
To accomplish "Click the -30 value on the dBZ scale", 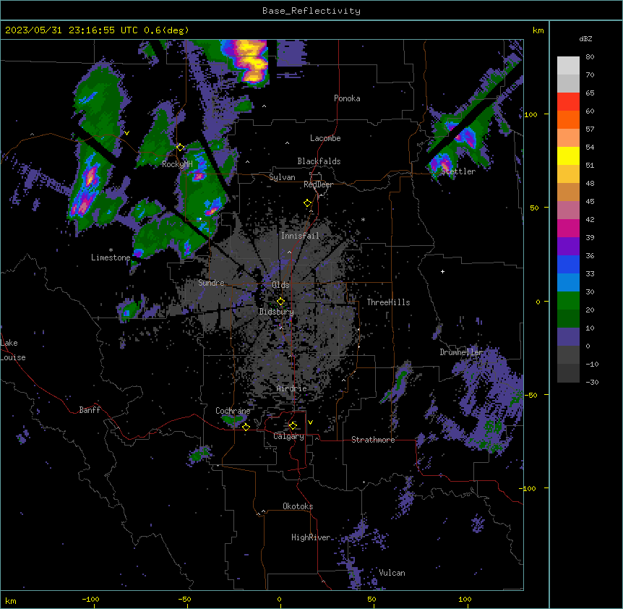I will [592, 383].
